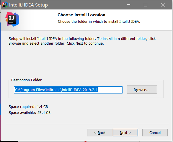Minimize the IntelliJ IDEA Setup window
This screenshot has width=173, height=142.
click(128, 5)
